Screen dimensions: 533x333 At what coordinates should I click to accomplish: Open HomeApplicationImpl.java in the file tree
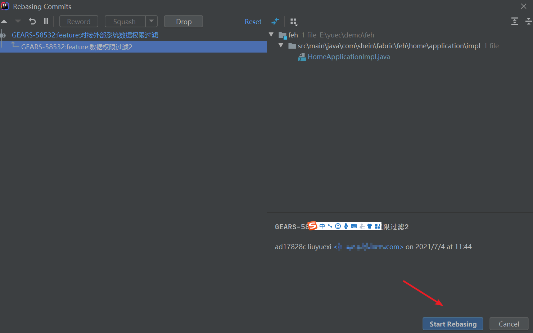(x=348, y=57)
